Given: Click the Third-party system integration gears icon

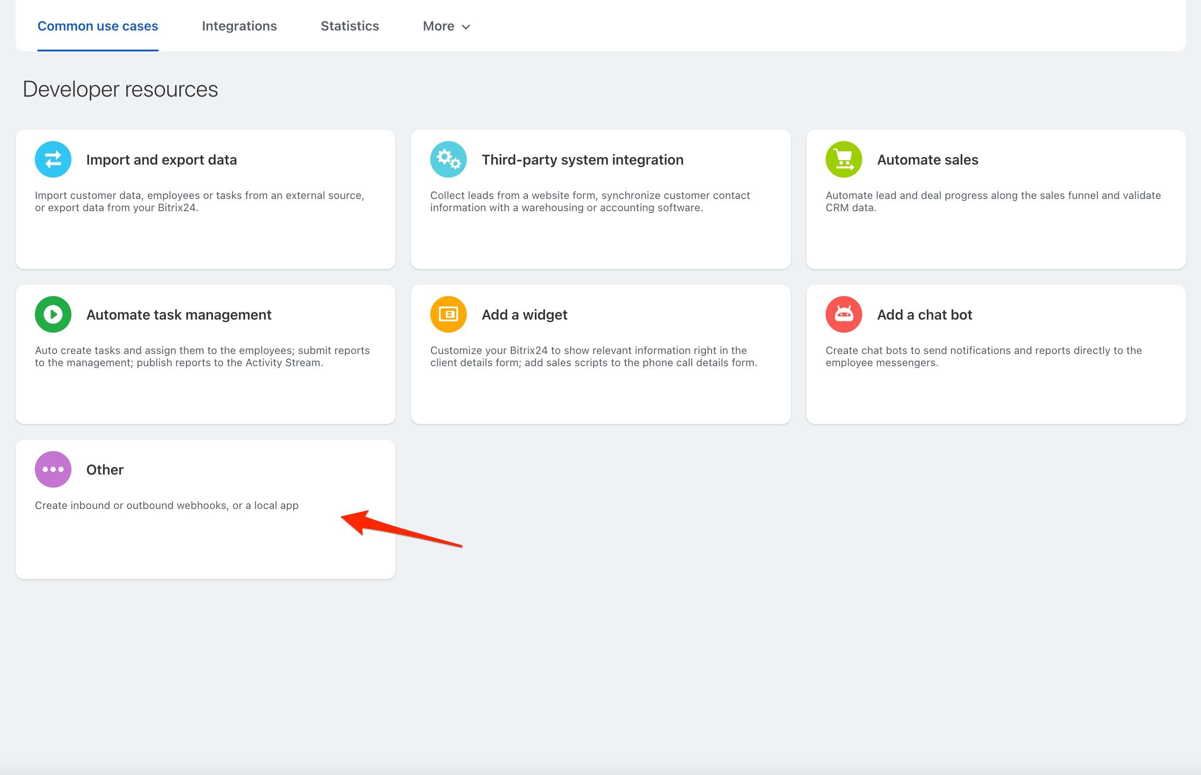Looking at the screenshot, I should [448, 159].
